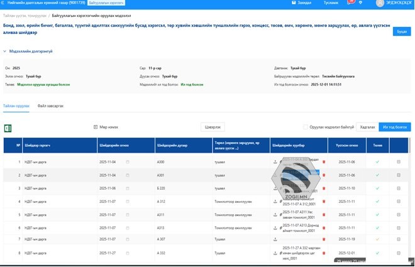Select the 'Тайлан оруулах' tab

16,106
